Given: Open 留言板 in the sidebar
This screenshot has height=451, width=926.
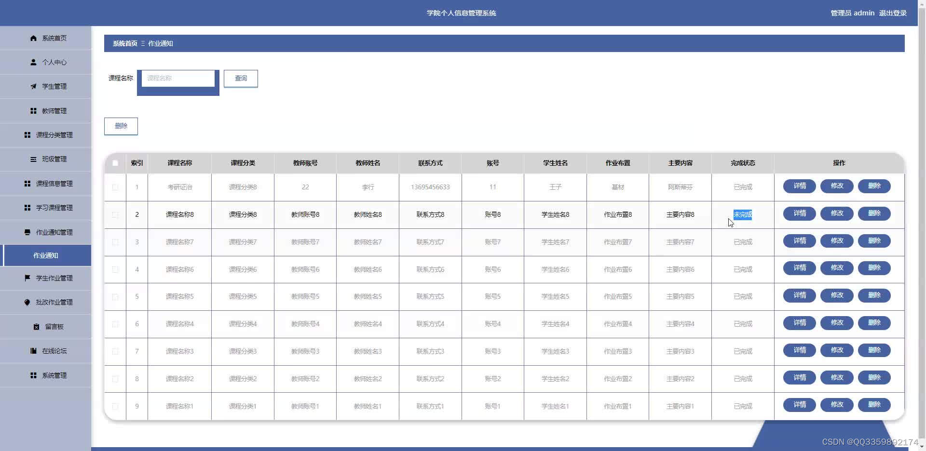Looking at the screenshot, I should pyautogui.click(x=45, y=327).
